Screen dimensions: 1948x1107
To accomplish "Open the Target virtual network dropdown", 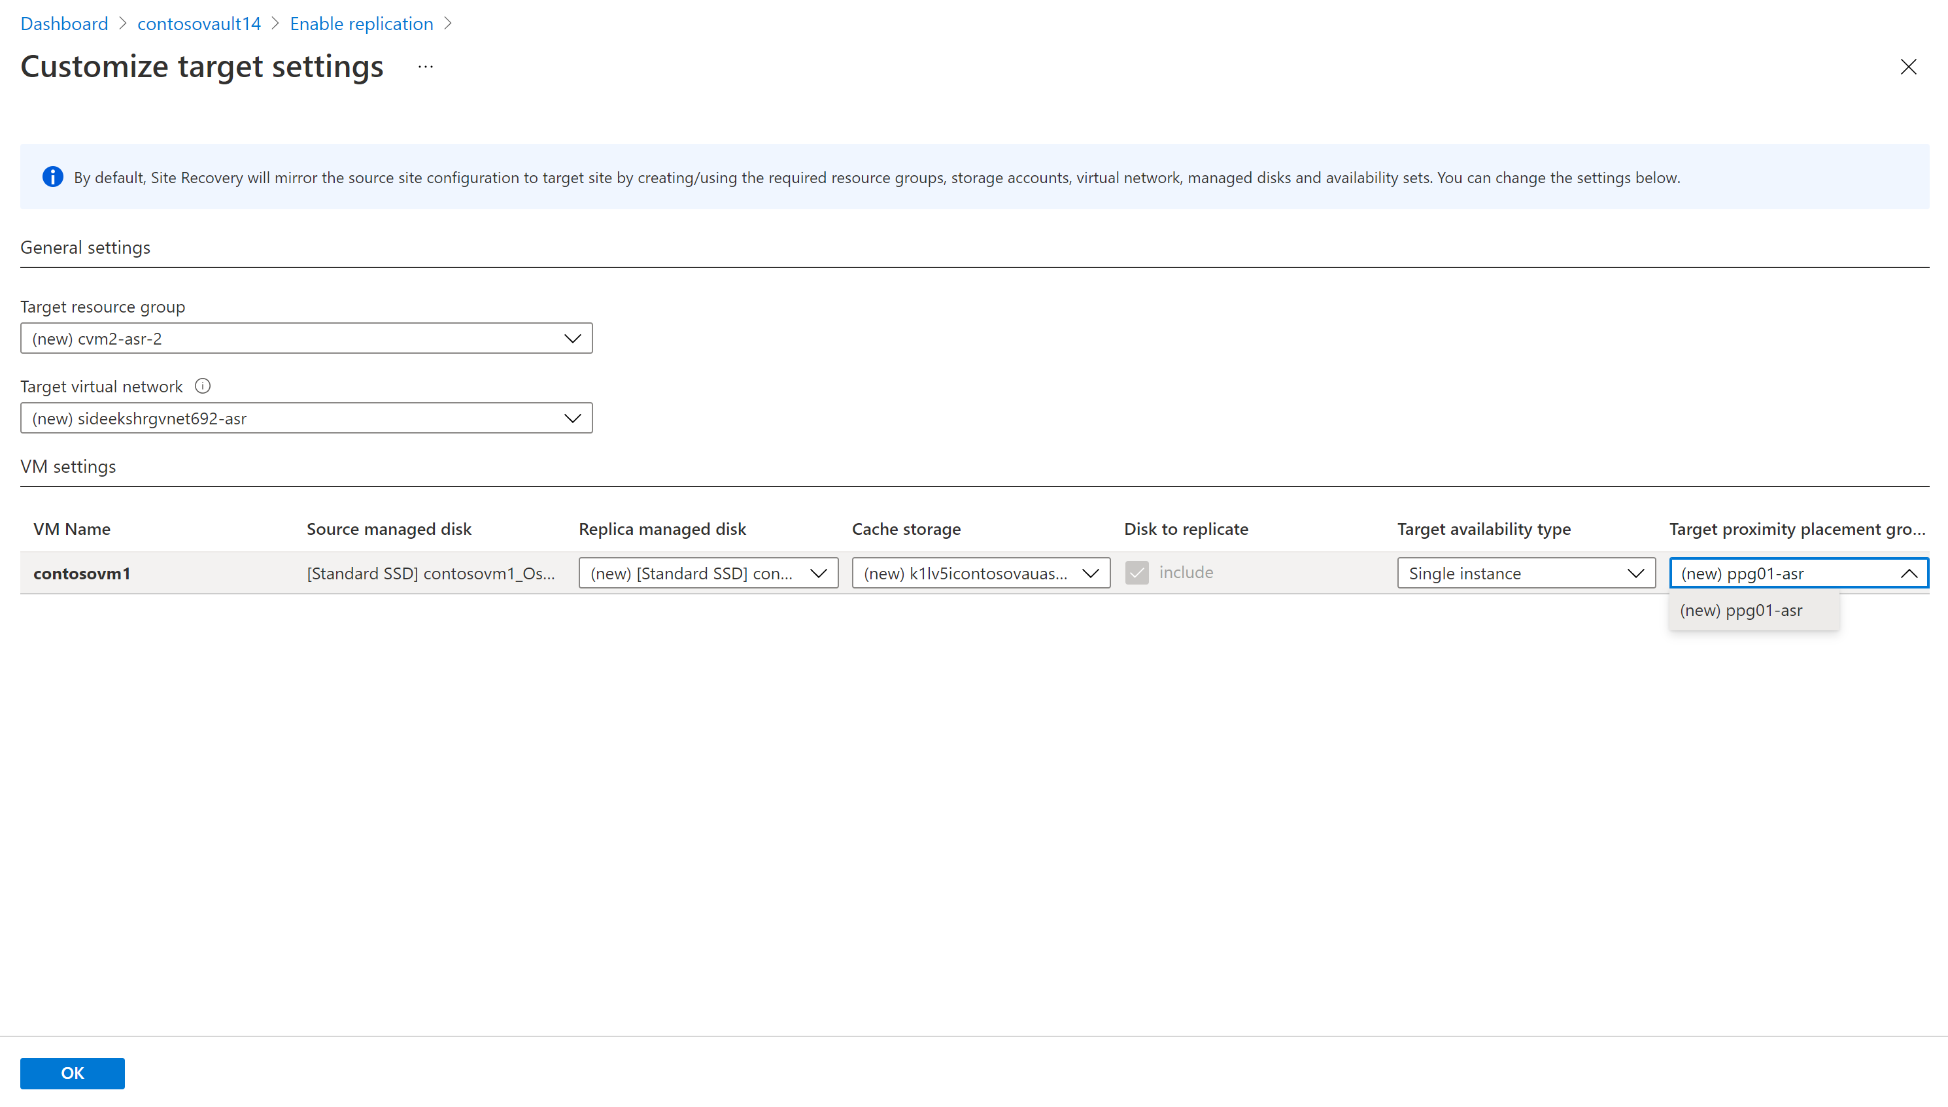I will click(305, 418).
